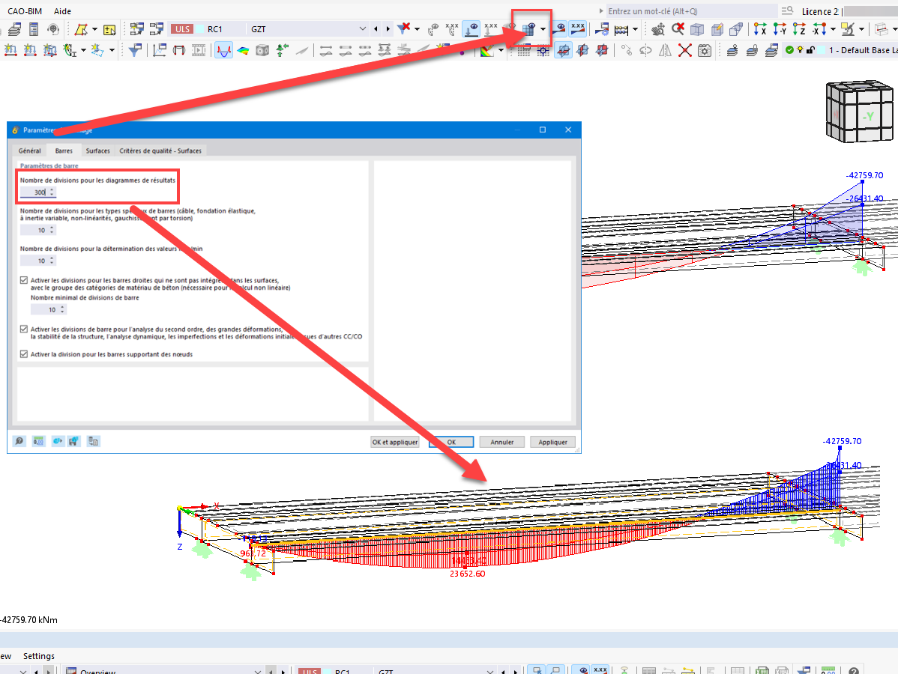Click the result diagram graph icon
898x674 pixels.
(x=160, y=50)
